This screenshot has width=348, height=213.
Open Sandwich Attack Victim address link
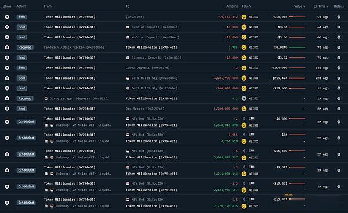click(74, 48)
